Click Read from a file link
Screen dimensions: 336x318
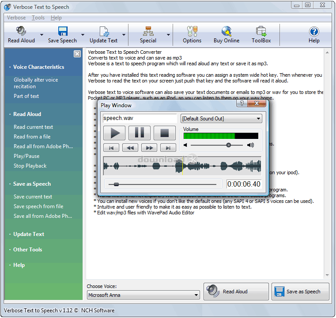tap(32, 137)
